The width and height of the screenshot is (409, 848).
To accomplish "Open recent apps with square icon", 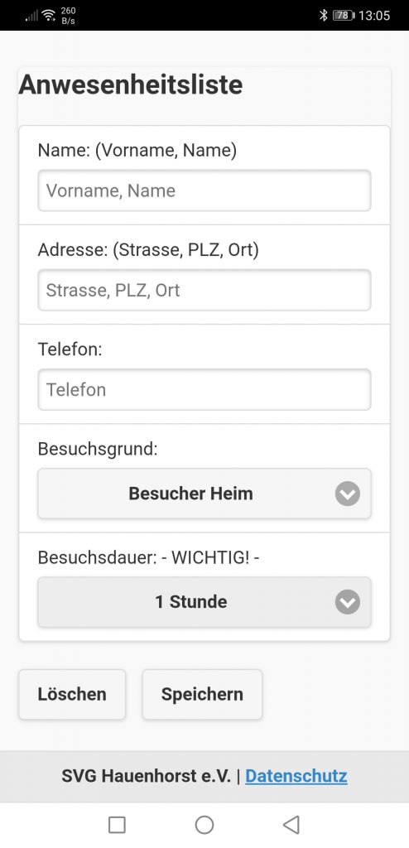I will point(117,824).
